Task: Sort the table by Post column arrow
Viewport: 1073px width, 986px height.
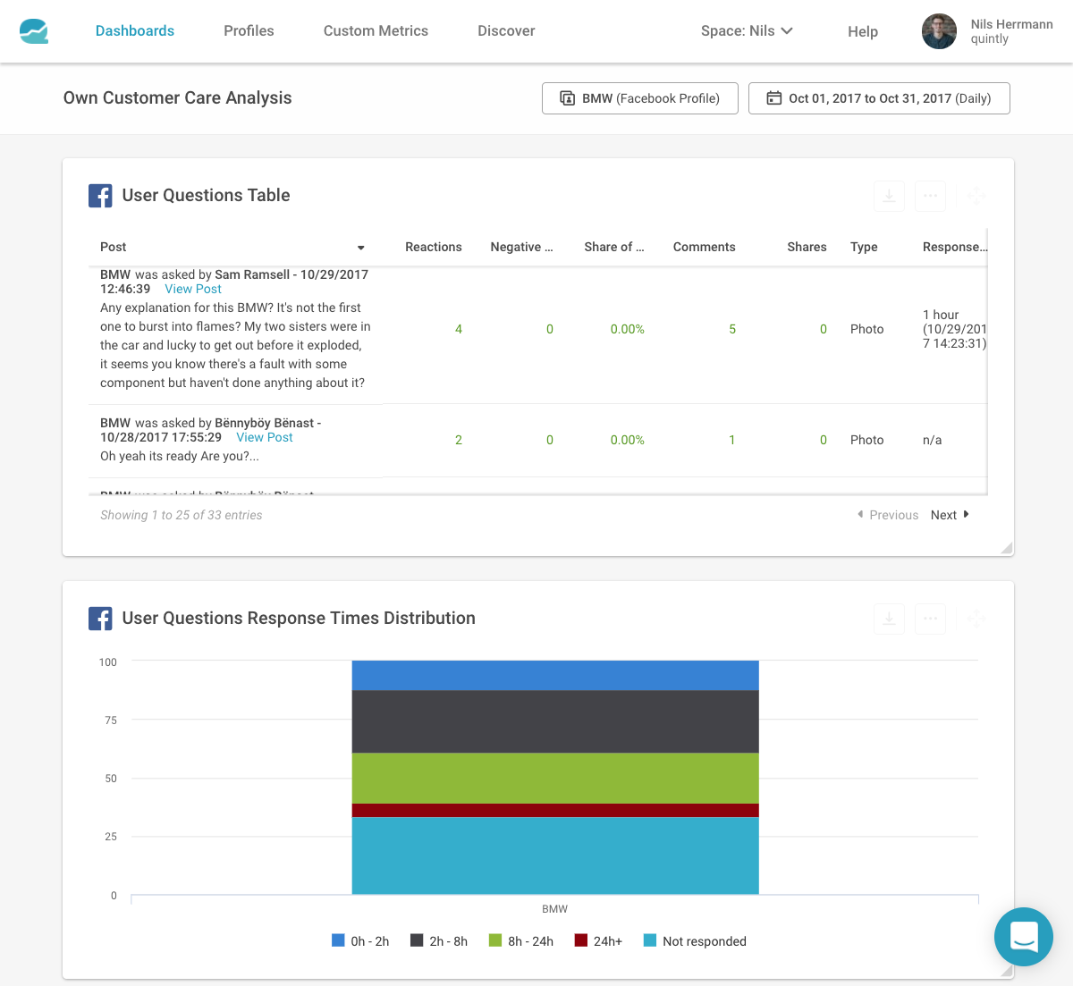Action: [361, 248]
